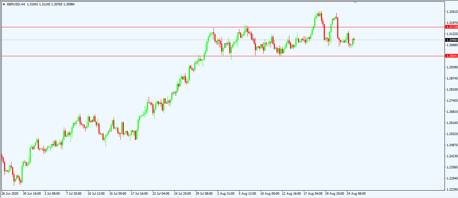
Task: Click the 1.32615 level on price scale
Action: tap(452, 12)
